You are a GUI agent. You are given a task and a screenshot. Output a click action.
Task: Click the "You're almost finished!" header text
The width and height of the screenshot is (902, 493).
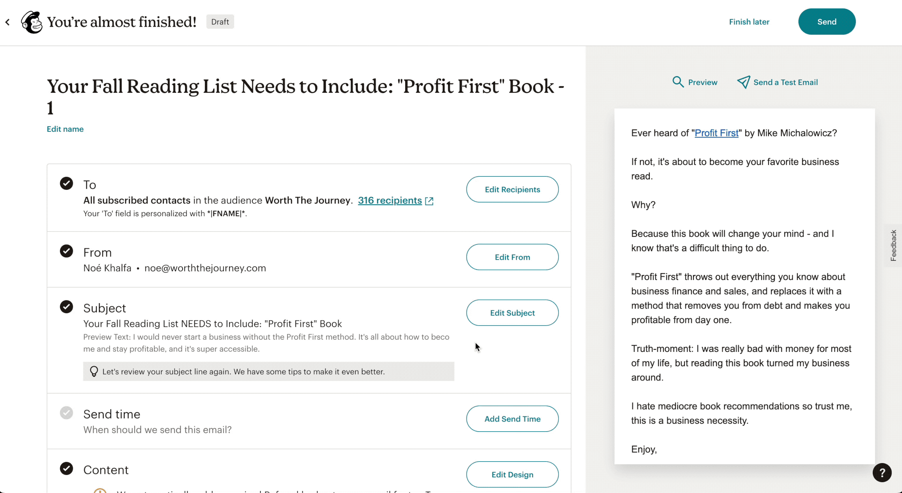122,22
